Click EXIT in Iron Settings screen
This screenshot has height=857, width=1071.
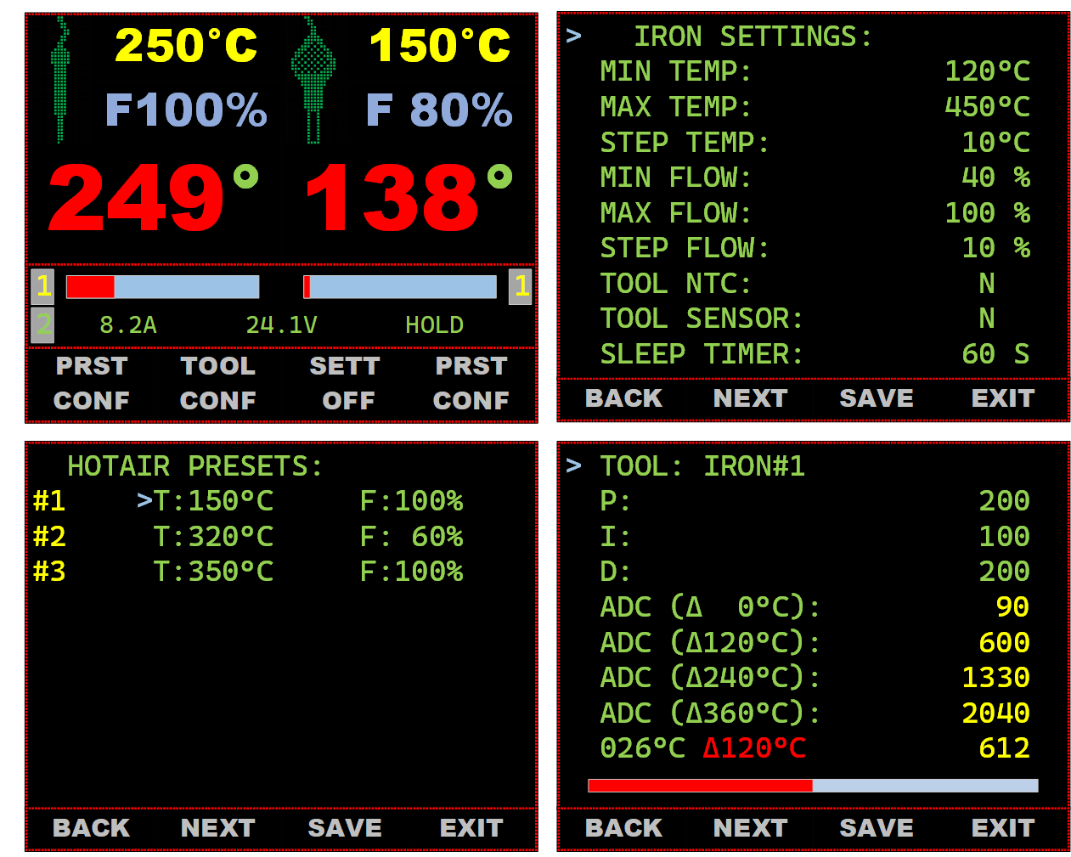(x=1003, y=398)
